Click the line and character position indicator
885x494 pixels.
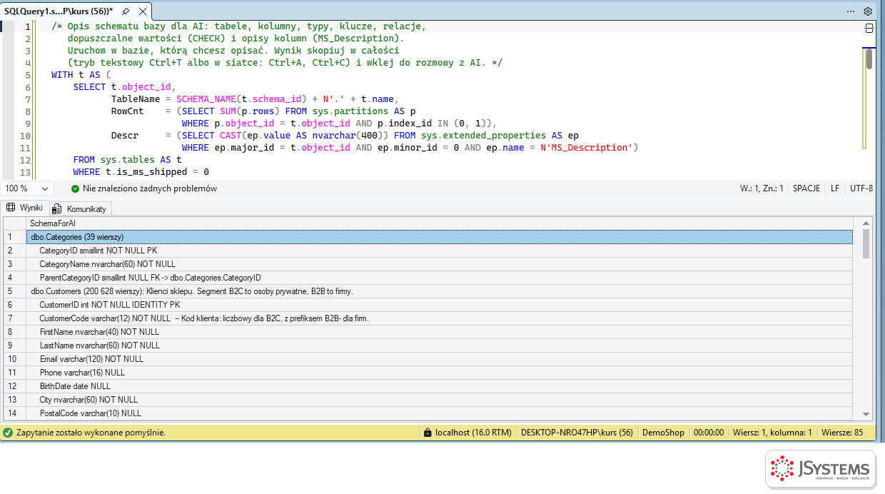click(762, 188)
